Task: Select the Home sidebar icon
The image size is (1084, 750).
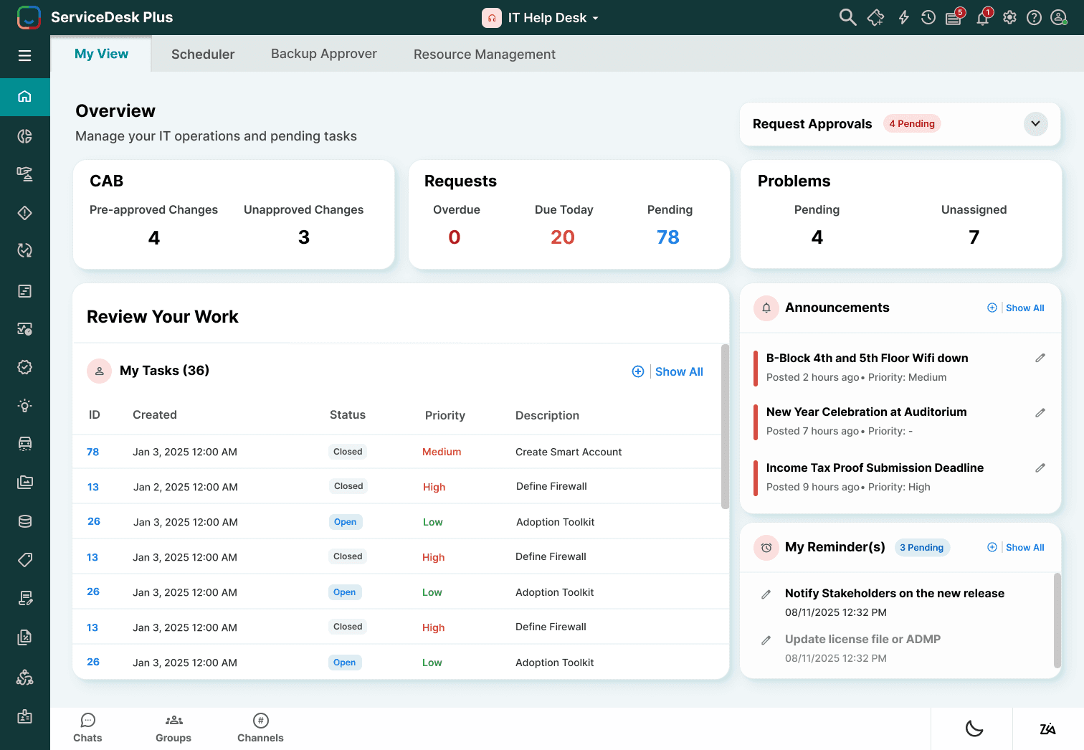Action: [x=24, y=97]
